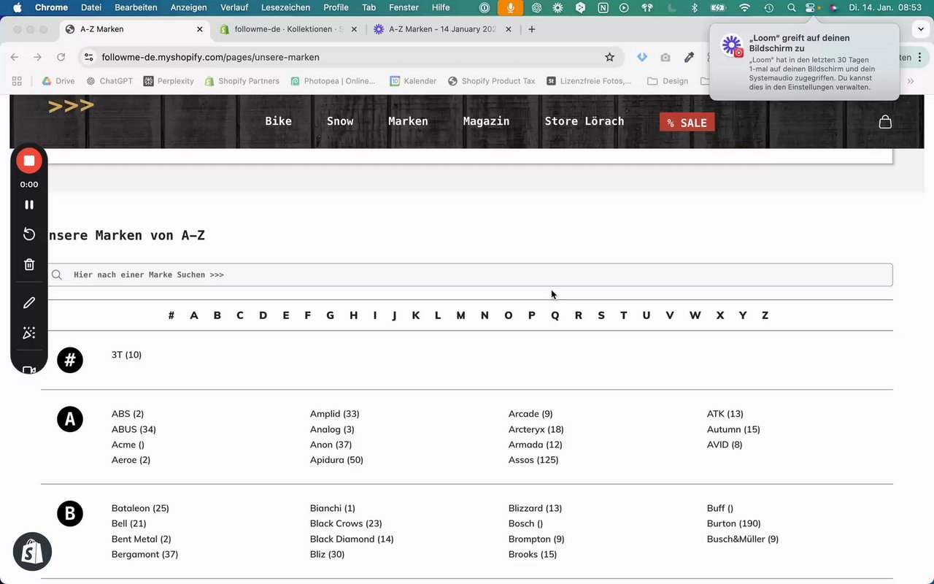This screenshot has height=584, width=934.
Task: Open the tab search dropdown arrow
Action: (x=921, y=29)
